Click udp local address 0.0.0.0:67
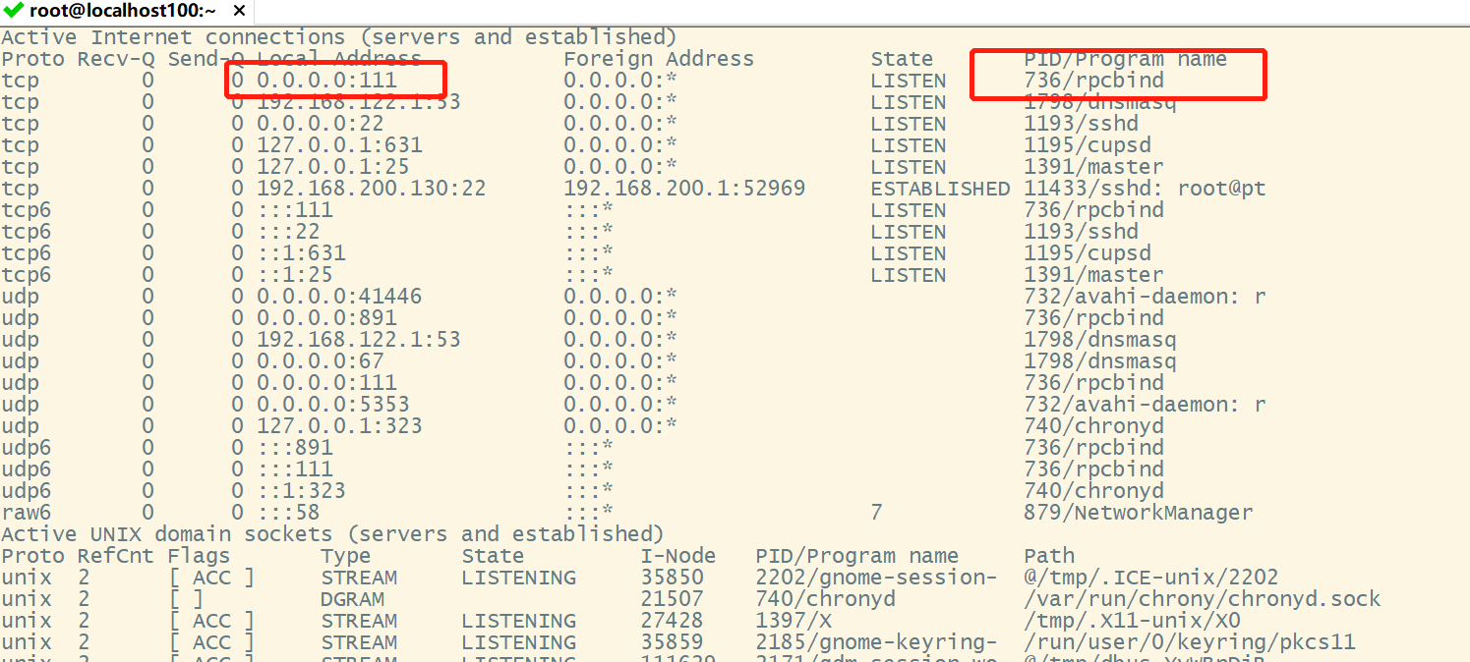 pos(321,361)
